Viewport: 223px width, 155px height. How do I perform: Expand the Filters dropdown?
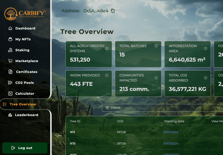pyautogui.click(x=218, y=107)
